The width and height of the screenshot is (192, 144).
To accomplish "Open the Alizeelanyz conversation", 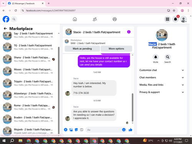I will [x=30, y=95].
